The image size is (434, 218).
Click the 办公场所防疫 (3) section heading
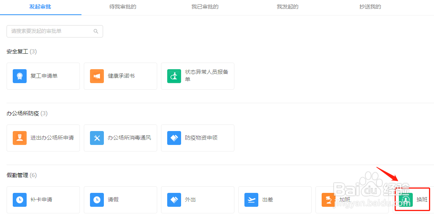(27, 113)
